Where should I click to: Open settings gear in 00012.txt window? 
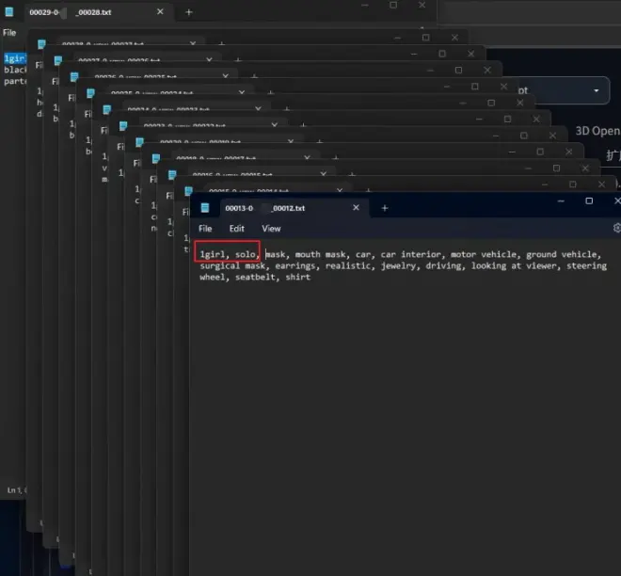[617, 228]
